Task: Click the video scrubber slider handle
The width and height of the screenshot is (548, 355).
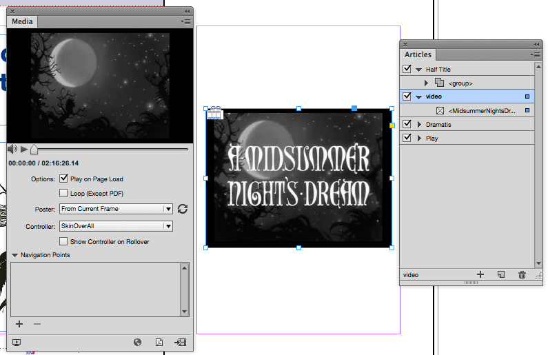Action: tap(34, 149)
